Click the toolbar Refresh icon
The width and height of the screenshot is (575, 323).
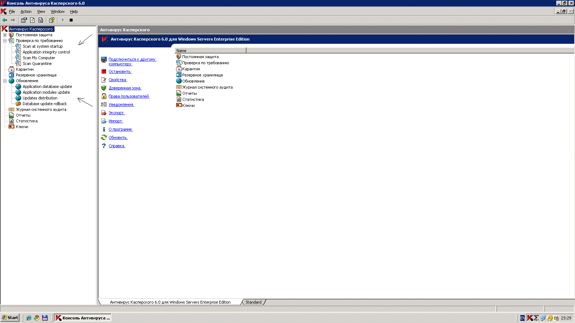[32, 20]
